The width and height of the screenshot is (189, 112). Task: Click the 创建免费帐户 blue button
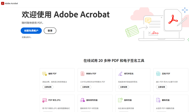click(31, 31)
